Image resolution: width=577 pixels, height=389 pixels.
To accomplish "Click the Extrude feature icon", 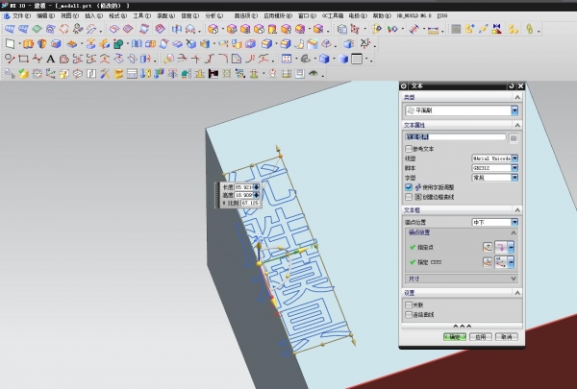I will coord(28,44).
